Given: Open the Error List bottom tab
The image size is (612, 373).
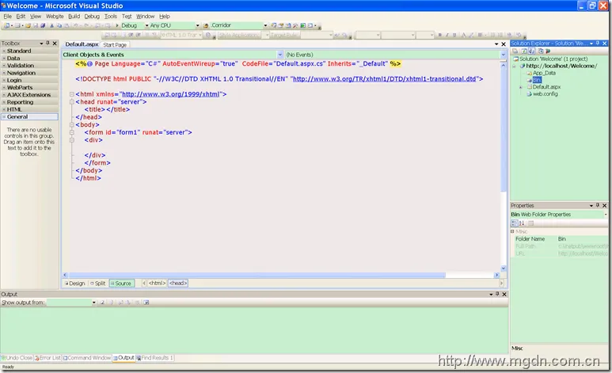Looking at the screenshot, I should [x=48, y=358].
